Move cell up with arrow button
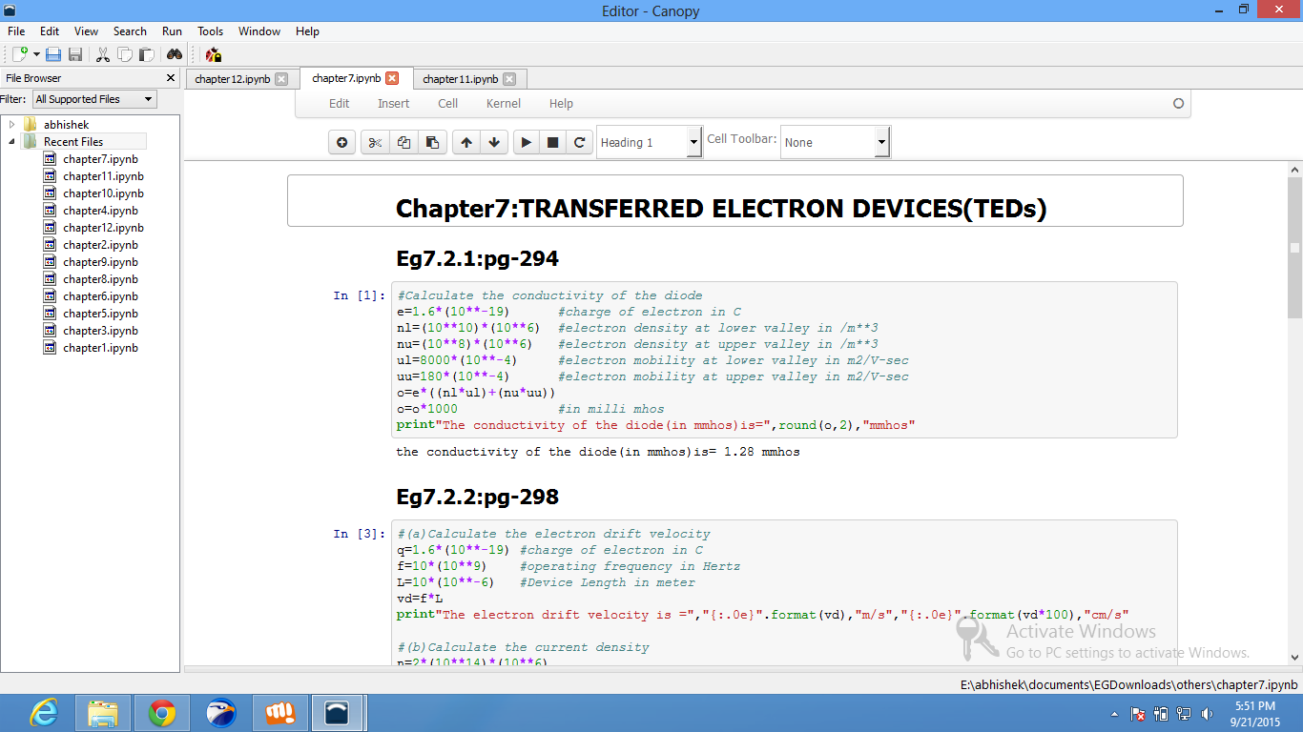The height and width of the screenshot is (732, 1303). [x=466, y=143]
